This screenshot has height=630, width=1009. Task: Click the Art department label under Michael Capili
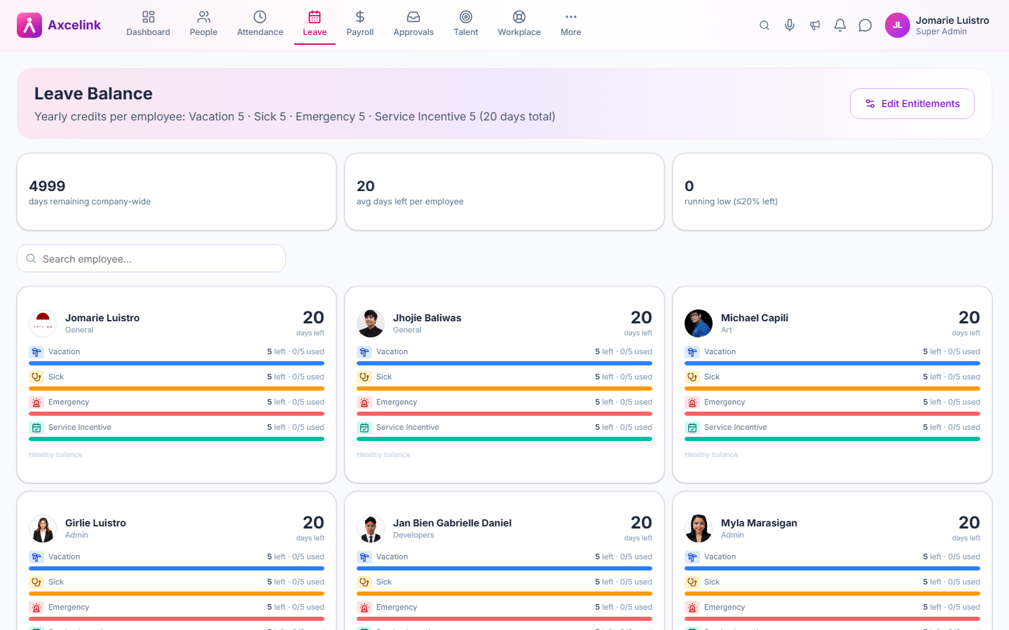click(x=727, y=330)
